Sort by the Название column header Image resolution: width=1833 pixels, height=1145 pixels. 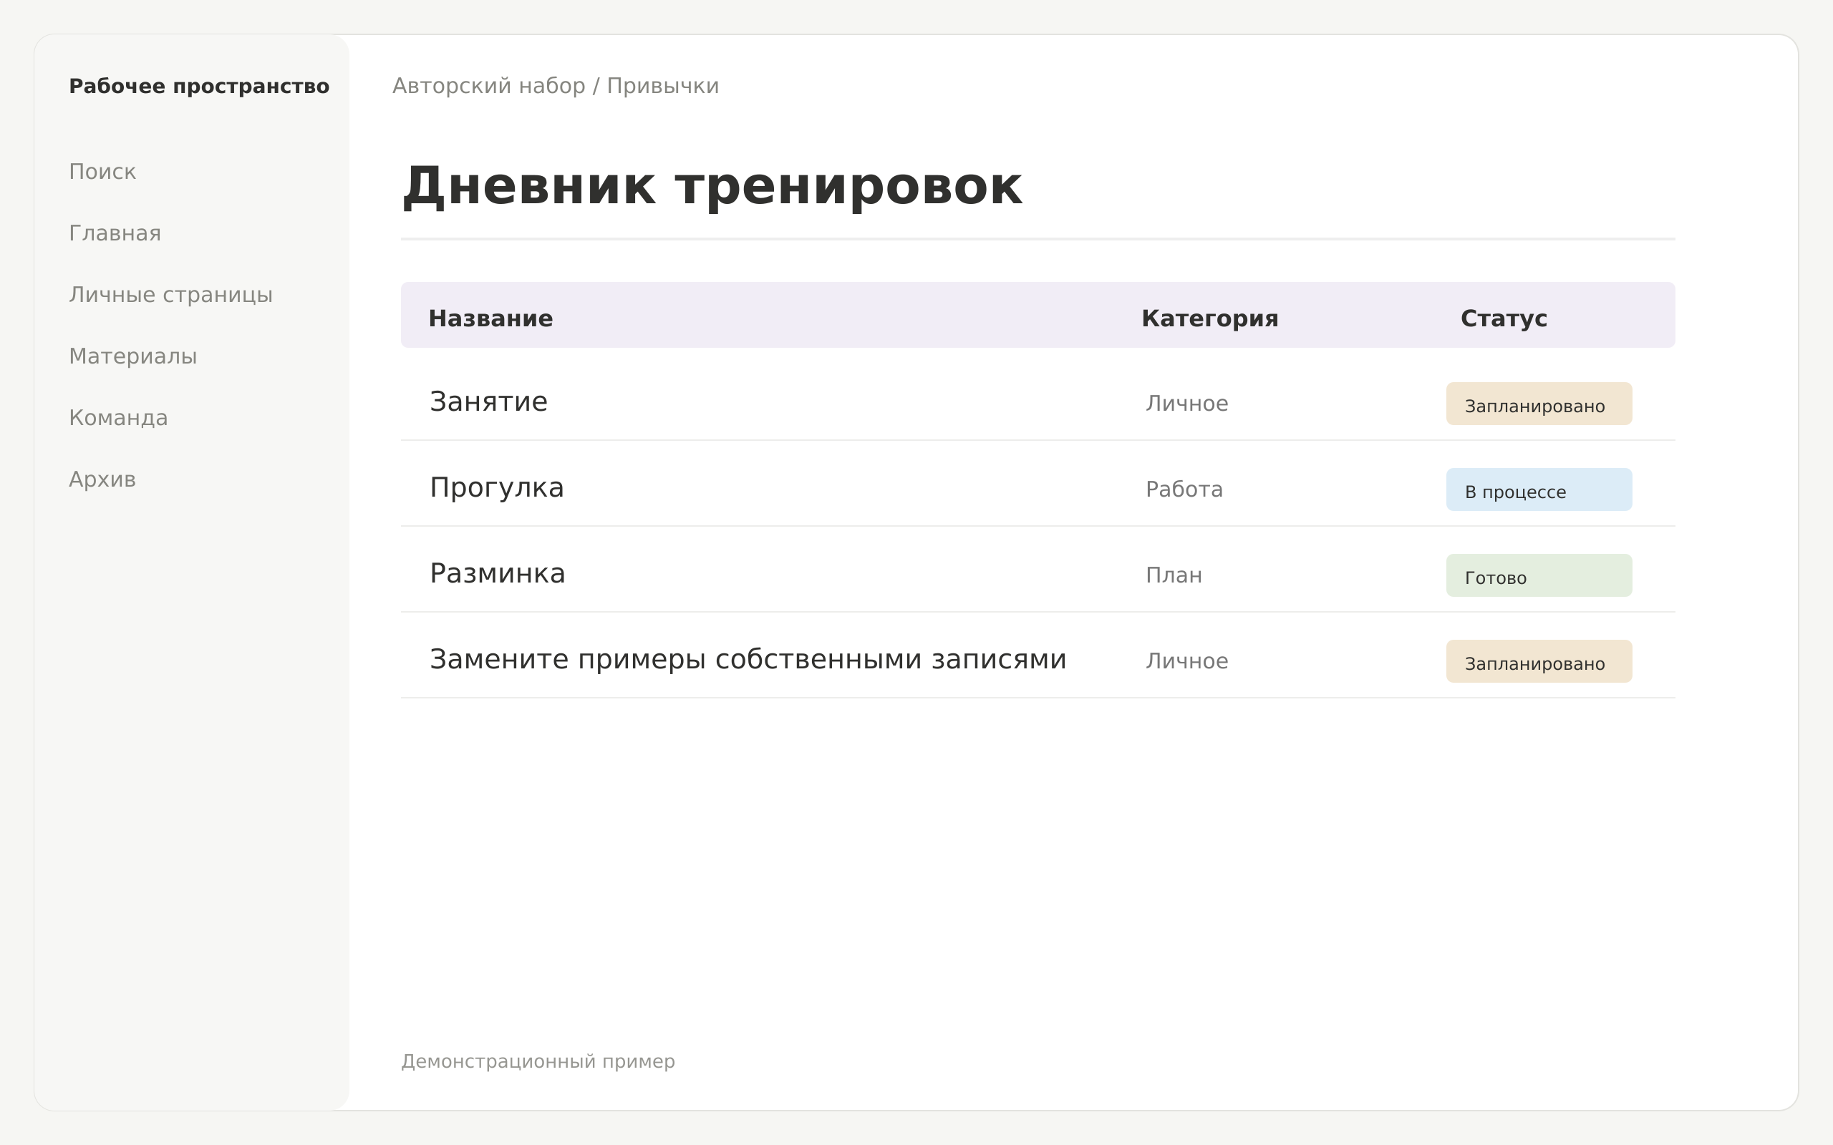pos(490,319)
